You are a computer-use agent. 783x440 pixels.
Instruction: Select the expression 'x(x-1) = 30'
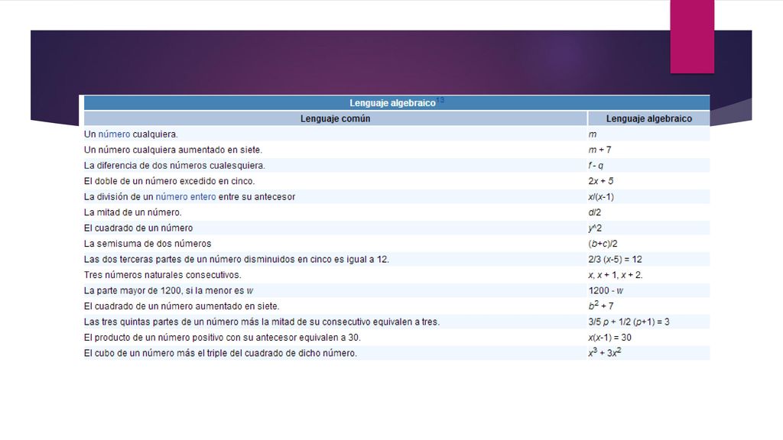[x=609, y=337]
